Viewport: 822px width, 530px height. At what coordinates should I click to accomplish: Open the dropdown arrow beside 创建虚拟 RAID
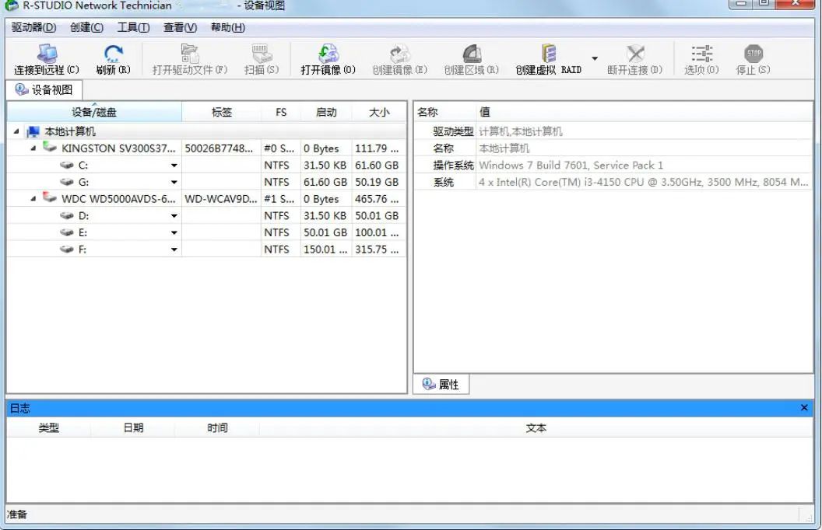point(595,58)
